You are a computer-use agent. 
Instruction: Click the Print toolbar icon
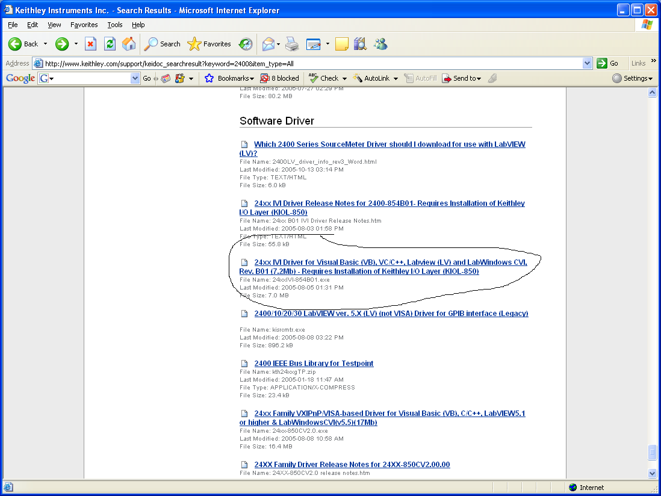292,44
